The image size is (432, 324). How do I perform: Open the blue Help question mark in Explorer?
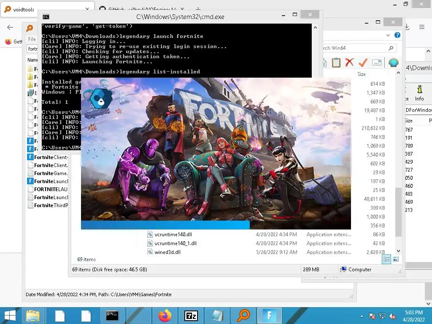point(397,35)
